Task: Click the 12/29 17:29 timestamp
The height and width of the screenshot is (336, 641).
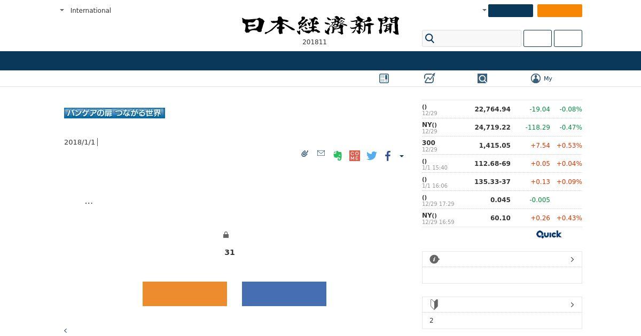Action: click(x=438, y=204)
